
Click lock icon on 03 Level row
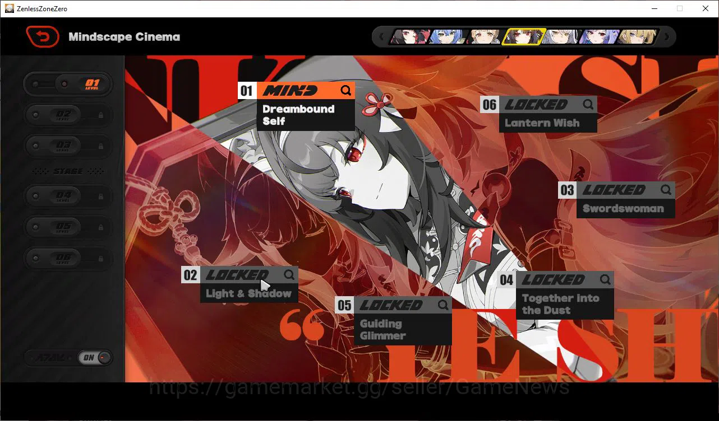[101, 146]
